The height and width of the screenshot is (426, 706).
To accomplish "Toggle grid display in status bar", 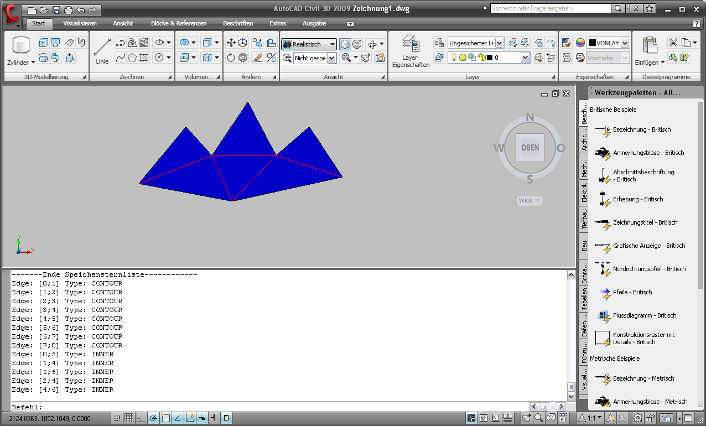I will pos(129,418).
